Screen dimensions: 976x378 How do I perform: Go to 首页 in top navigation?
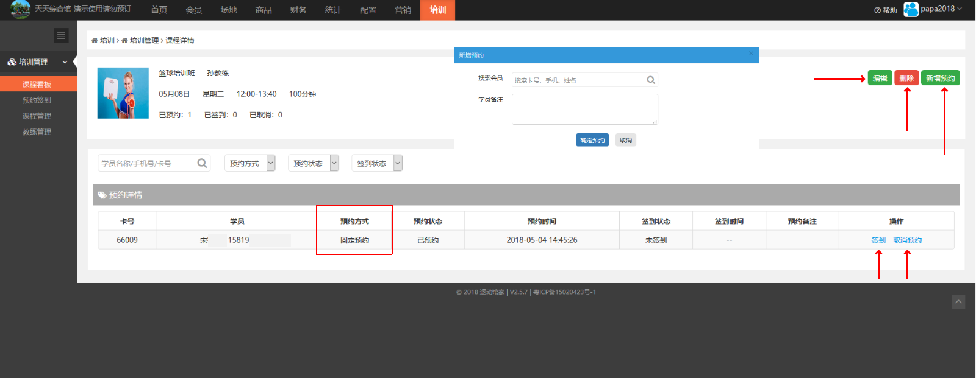159,10
